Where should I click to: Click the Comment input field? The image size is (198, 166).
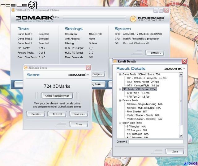pos(156,142)
